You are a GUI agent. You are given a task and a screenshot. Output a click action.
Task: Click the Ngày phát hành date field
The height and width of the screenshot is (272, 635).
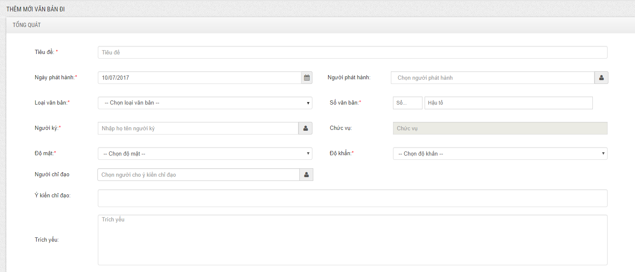199,78
